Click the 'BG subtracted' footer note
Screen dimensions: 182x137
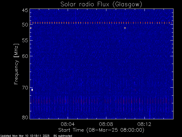pyautogui.click(x=63, y=136)
